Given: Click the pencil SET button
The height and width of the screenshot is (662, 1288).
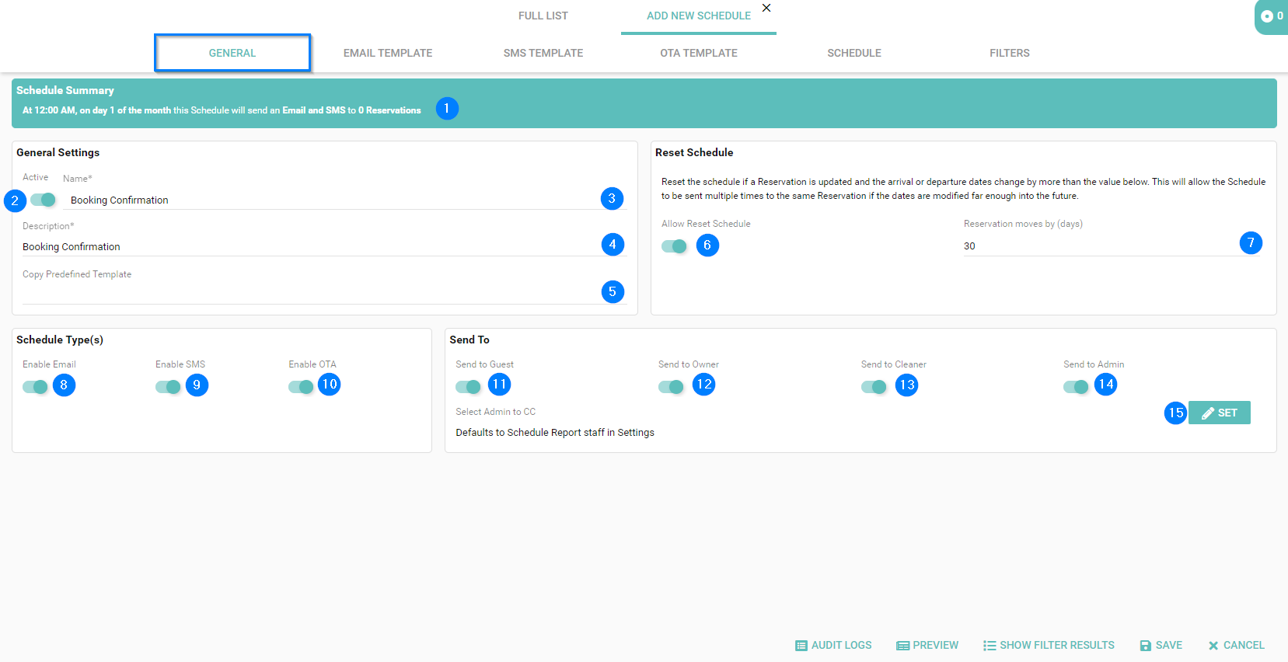Looking at the screenshot, I should 1219,413.
